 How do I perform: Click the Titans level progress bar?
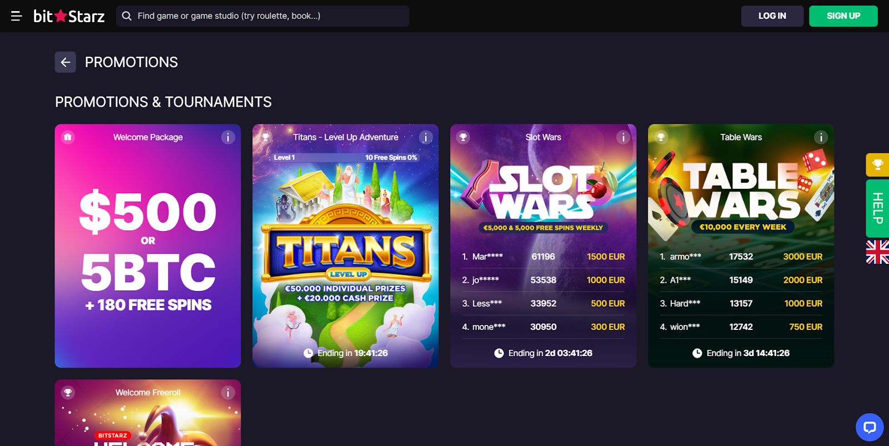[346, 158]
